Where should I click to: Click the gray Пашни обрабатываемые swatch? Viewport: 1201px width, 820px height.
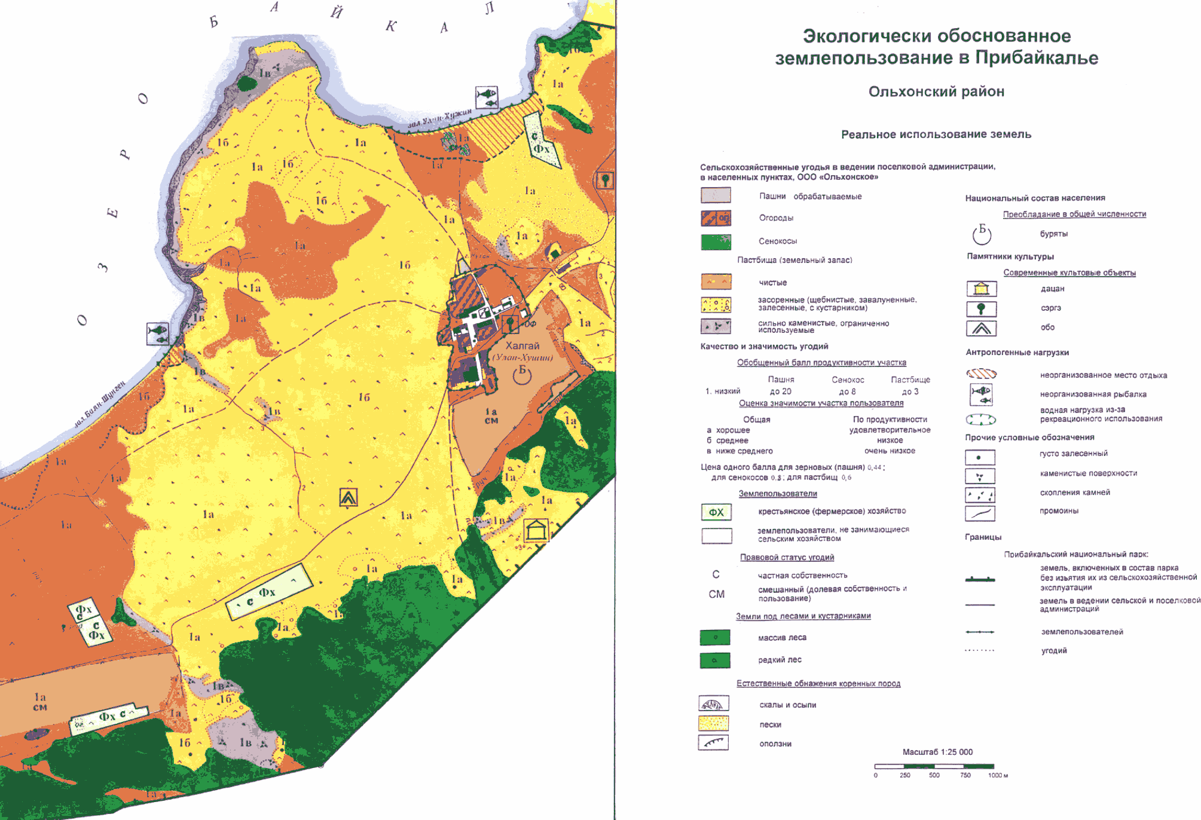tap(716, 195)
